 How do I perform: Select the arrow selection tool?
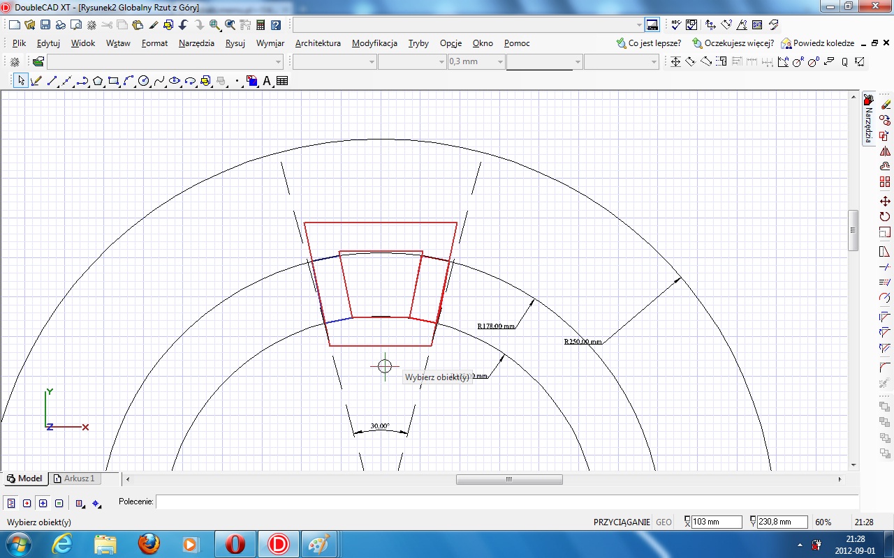point(21,81)
